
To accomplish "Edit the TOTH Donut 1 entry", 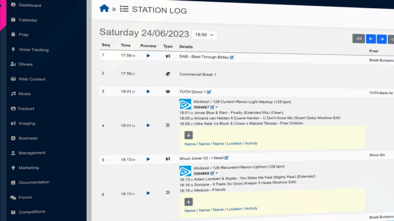I will pos(209,92).
